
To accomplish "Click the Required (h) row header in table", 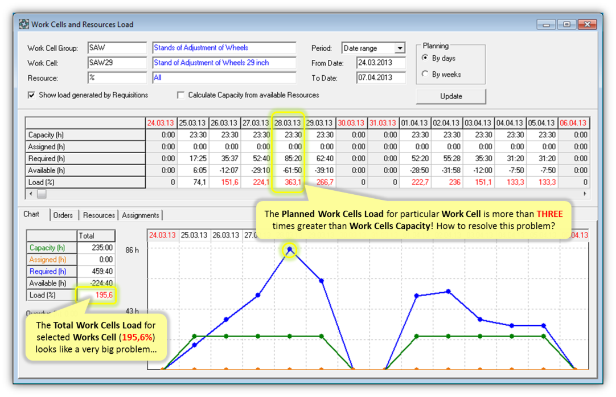I will point(85,158).
